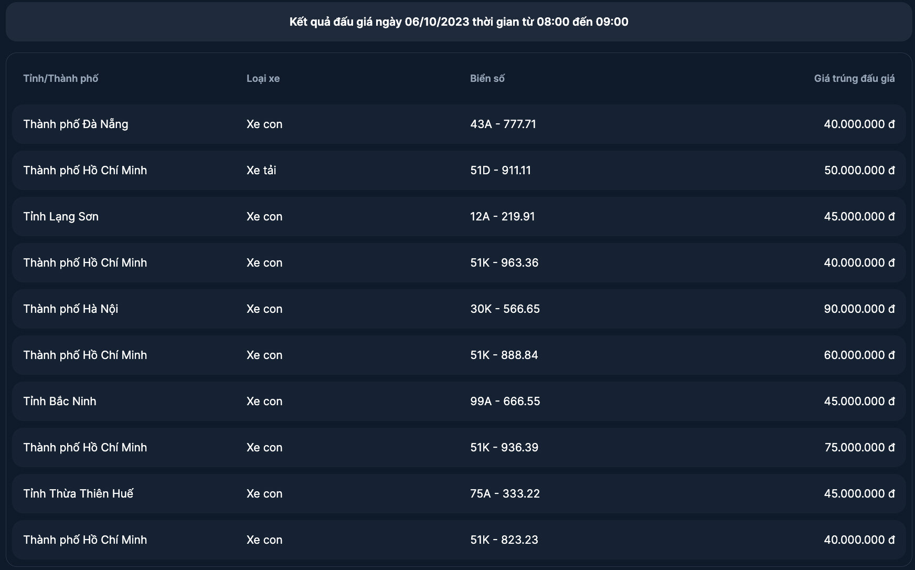This screenshot has width=915, height=570.
Task: Open the Thành phố Hà Nội row
Action: coord(459,309)
